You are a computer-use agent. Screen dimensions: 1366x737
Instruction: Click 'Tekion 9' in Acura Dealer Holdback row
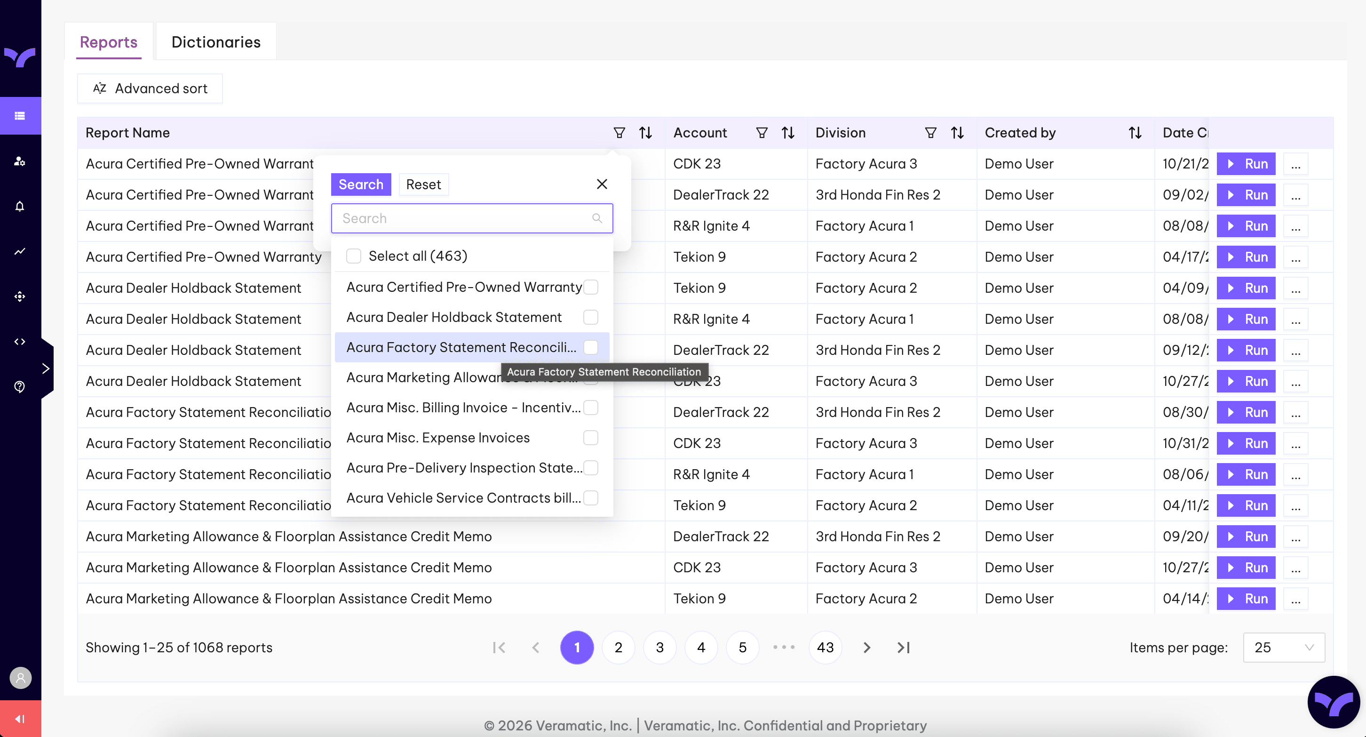coord(699,288)
